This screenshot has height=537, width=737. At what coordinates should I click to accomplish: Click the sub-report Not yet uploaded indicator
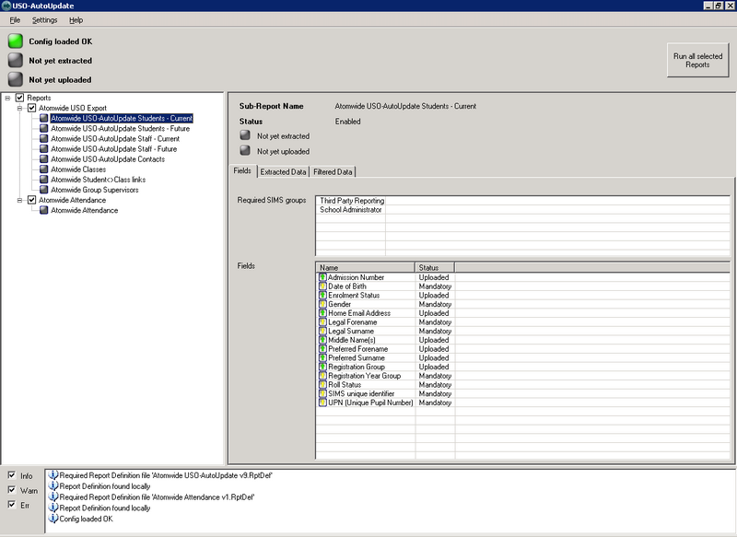pos(245,150)
